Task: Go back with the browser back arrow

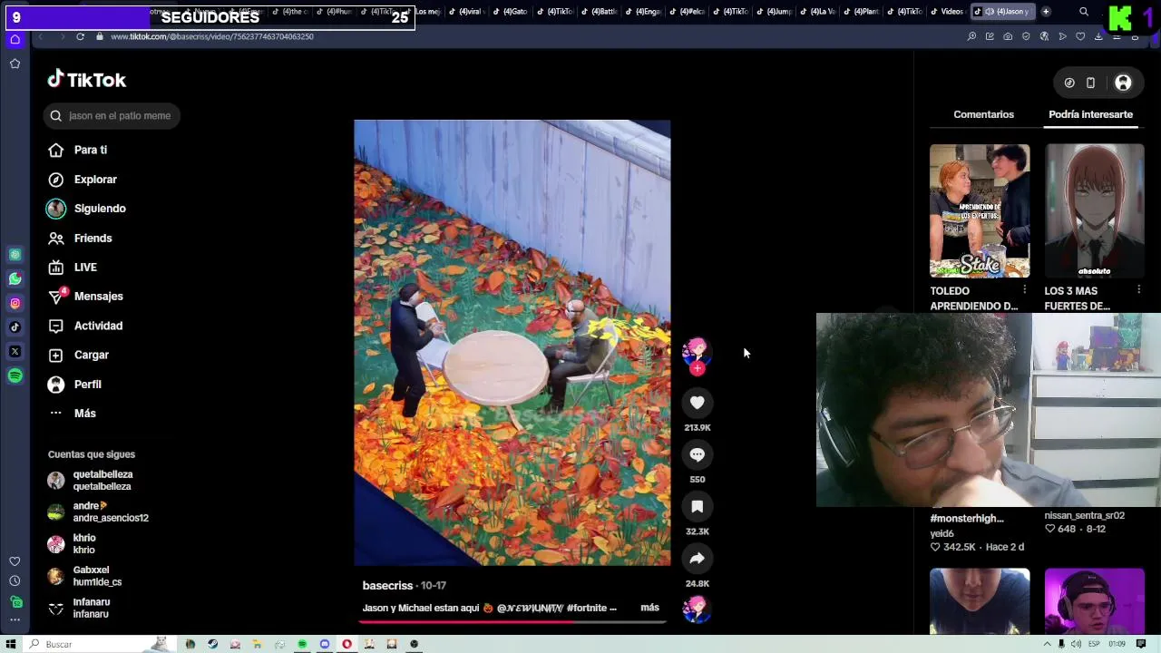Action: click(40, 36)
